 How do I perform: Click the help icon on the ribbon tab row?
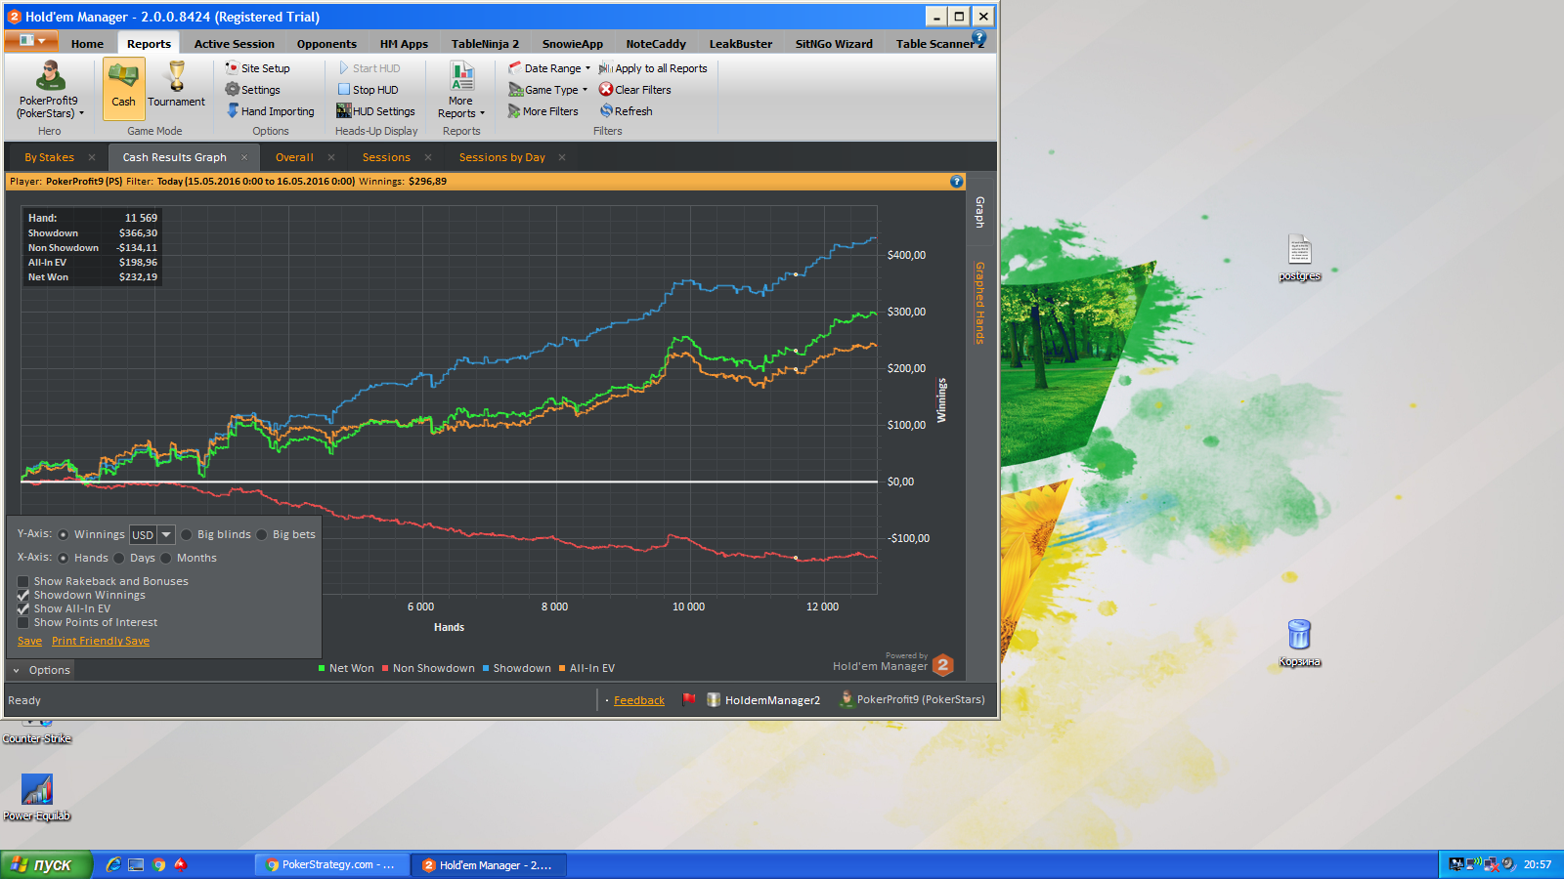[x=978, y=37]
